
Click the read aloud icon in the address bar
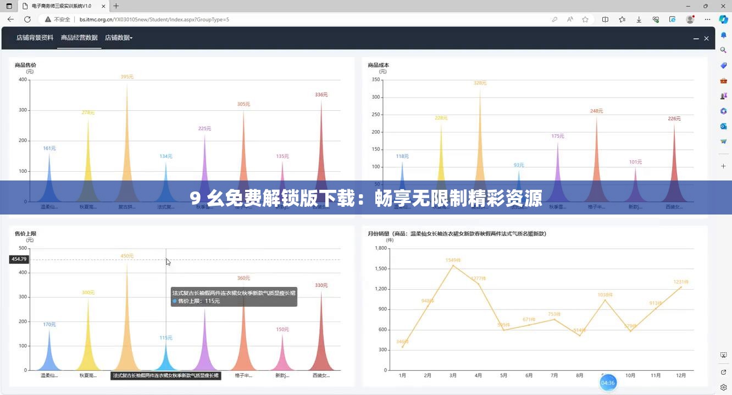570,19
